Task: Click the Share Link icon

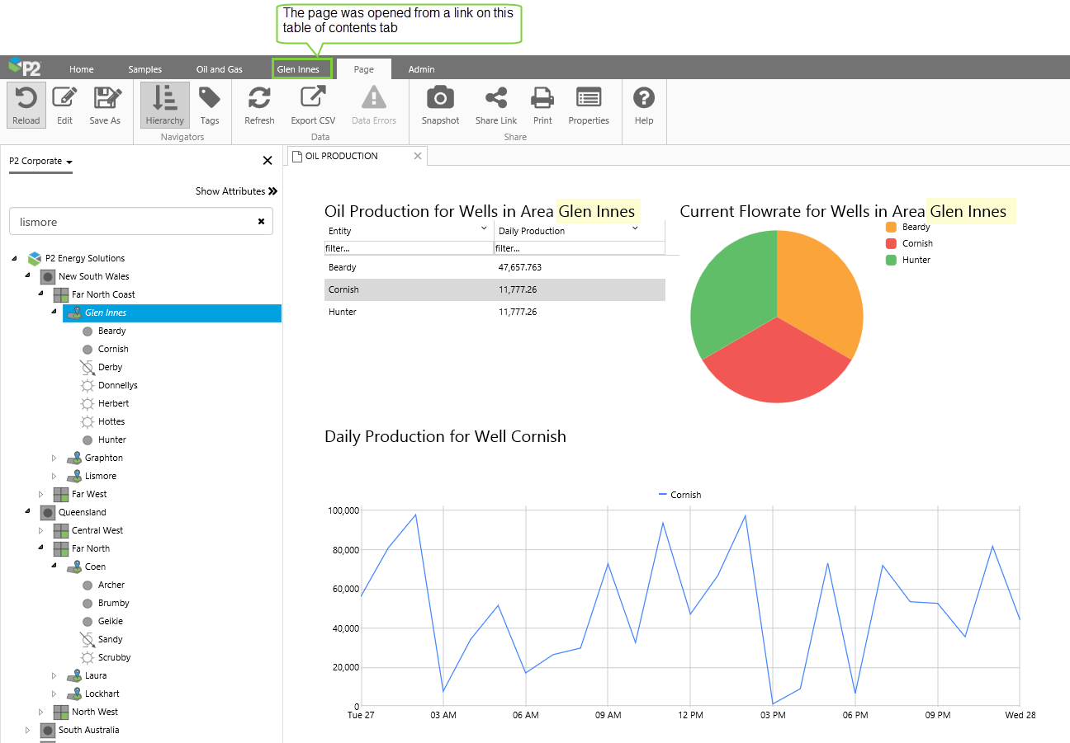Action: click(x=496, y=98)
